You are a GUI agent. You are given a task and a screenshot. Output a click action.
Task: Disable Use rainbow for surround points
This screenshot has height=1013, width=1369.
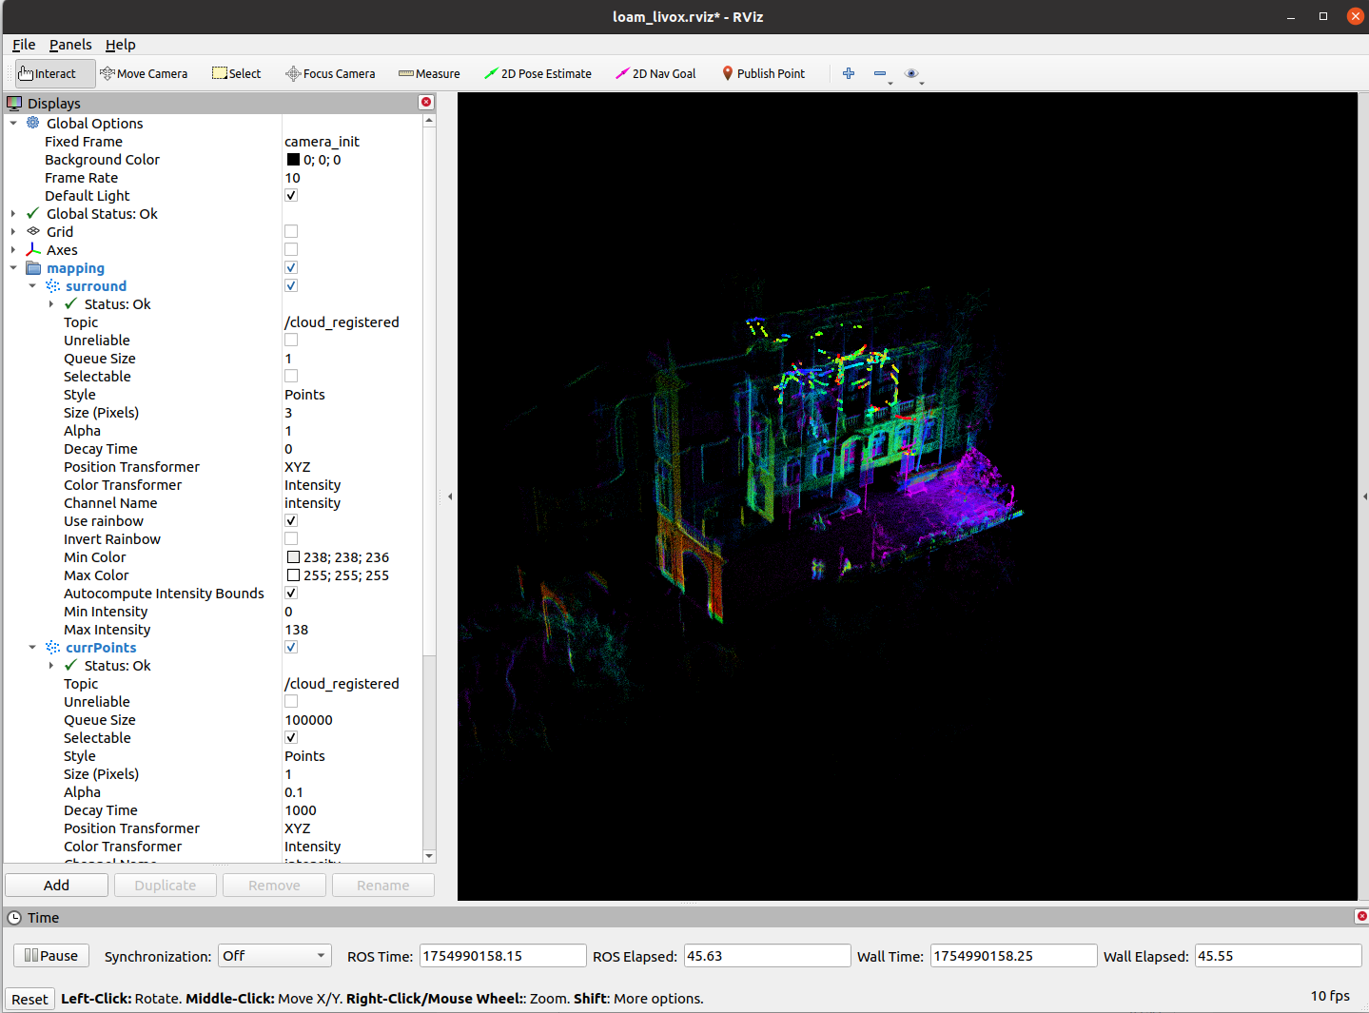290,520
